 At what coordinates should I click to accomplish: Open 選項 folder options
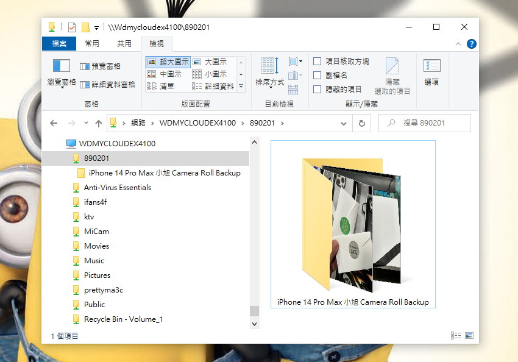click(431, 73)
